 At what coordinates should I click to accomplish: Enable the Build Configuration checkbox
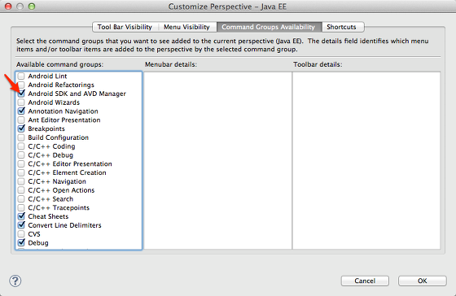21,137
